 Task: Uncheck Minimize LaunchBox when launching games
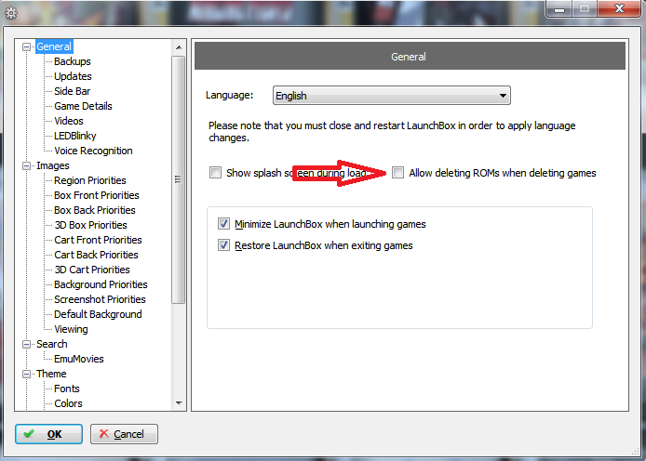223,224
